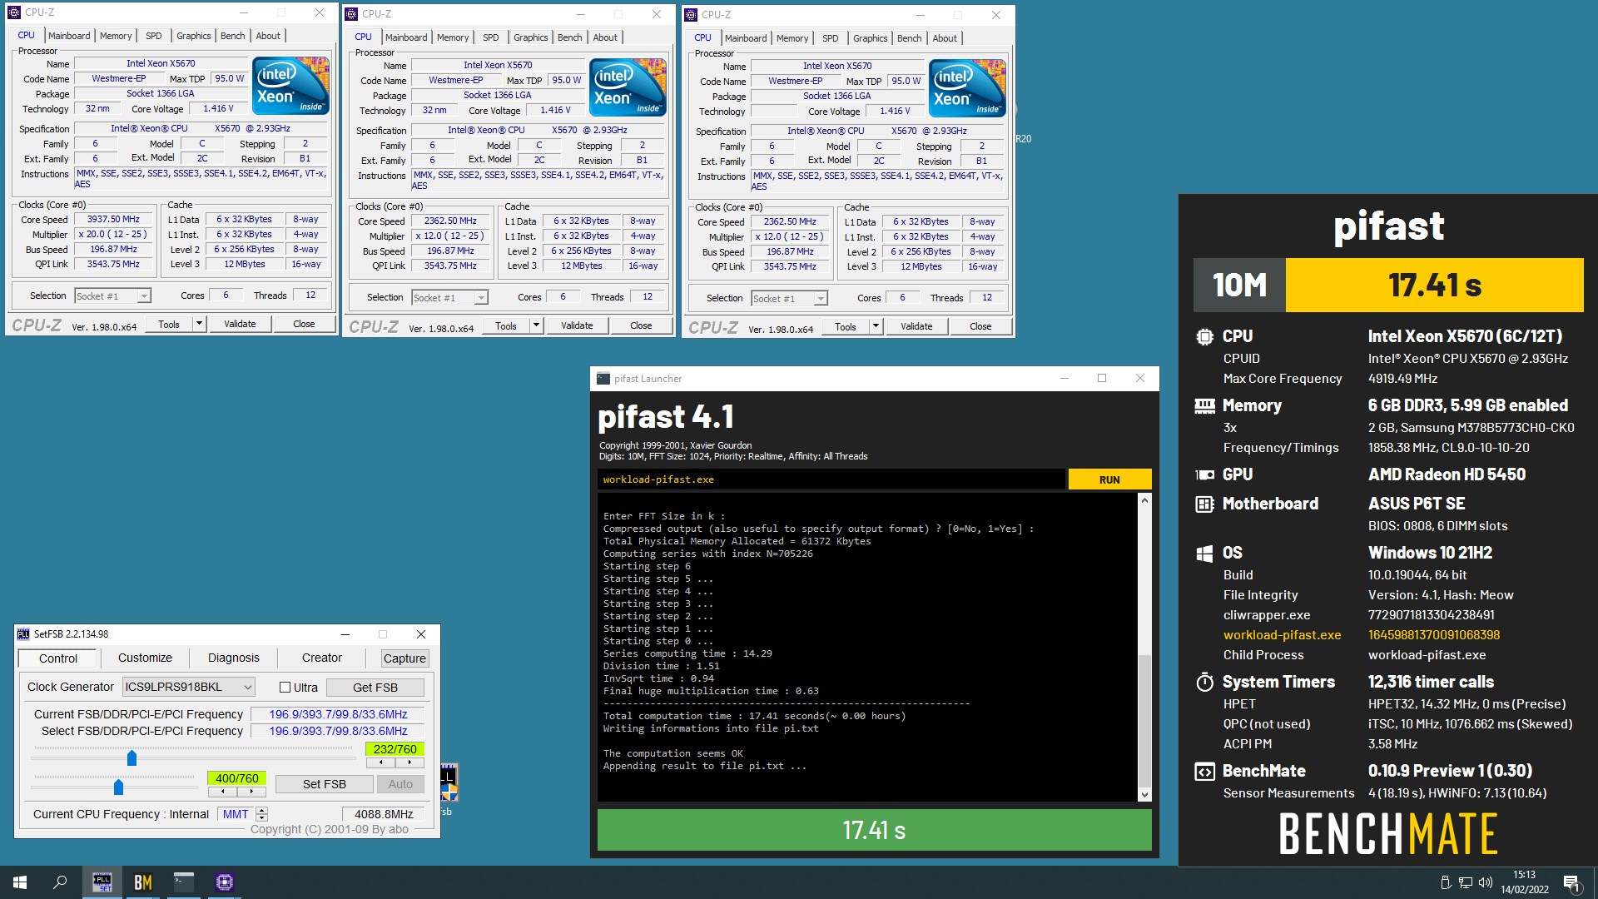Image resolution: width=1598 pixels, height=899 pixels.
Task: Switch to the Memory tab in the middle CPU-Z
Action: coord(453,37)
